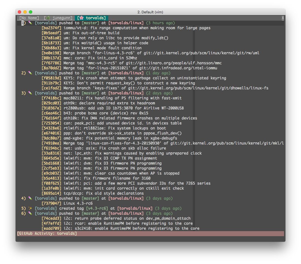
Task: Switch to the junegunn tab
Action: click(x=58, y=18)
